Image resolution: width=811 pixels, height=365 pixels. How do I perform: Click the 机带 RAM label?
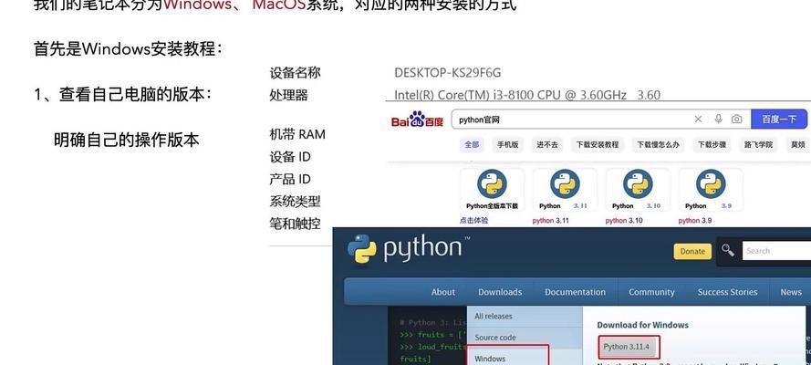coord(297,134)
